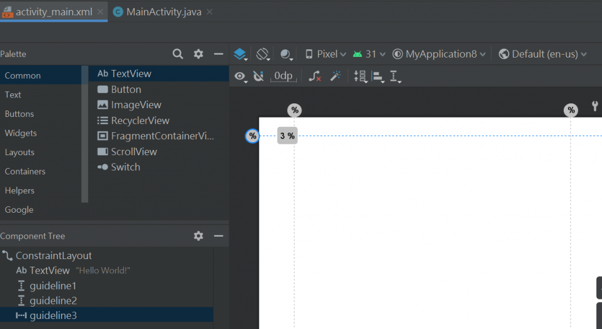Image resolution: width=602 pixels, height=329 pixels.
Task: Open the design surface layers dropdown
Action: click(240, 54)
